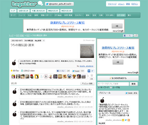
Task: Click the yellow penguin avatar in the favorites row
Action: click(37, 76)
